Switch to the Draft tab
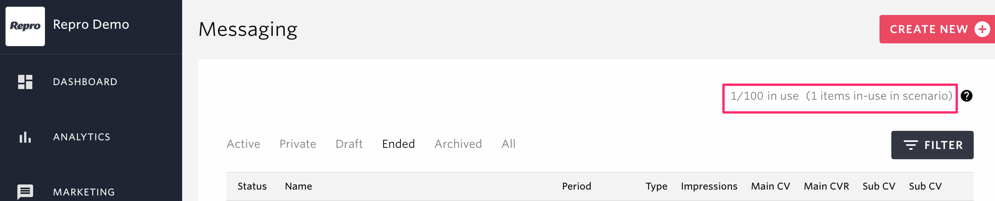The image size is (995, 201). click(349, 144)
